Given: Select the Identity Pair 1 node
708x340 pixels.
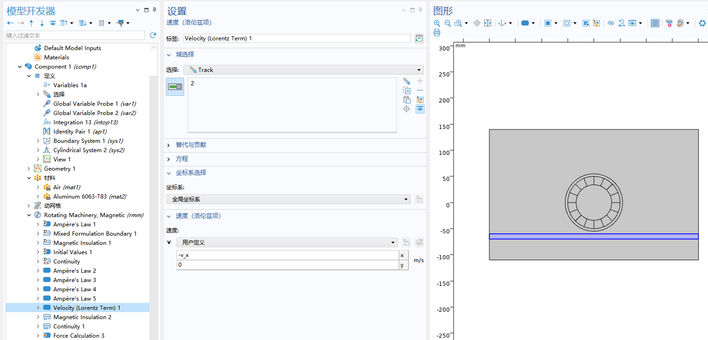Looking at the screenshot, I should 80,131.
